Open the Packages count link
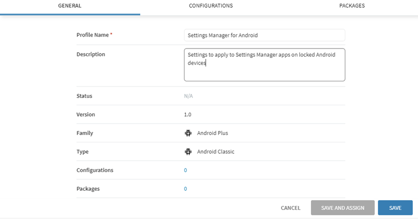Screen dimensions: 418x219 185,189
